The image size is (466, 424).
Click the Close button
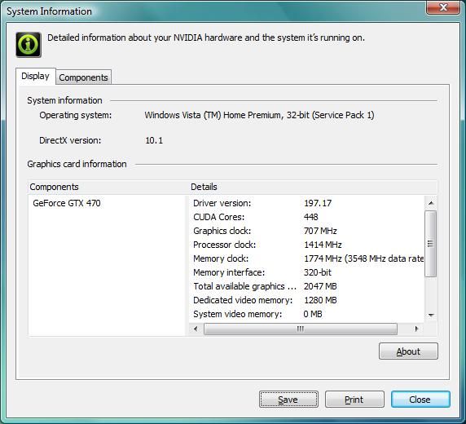(x=420, y=400)
